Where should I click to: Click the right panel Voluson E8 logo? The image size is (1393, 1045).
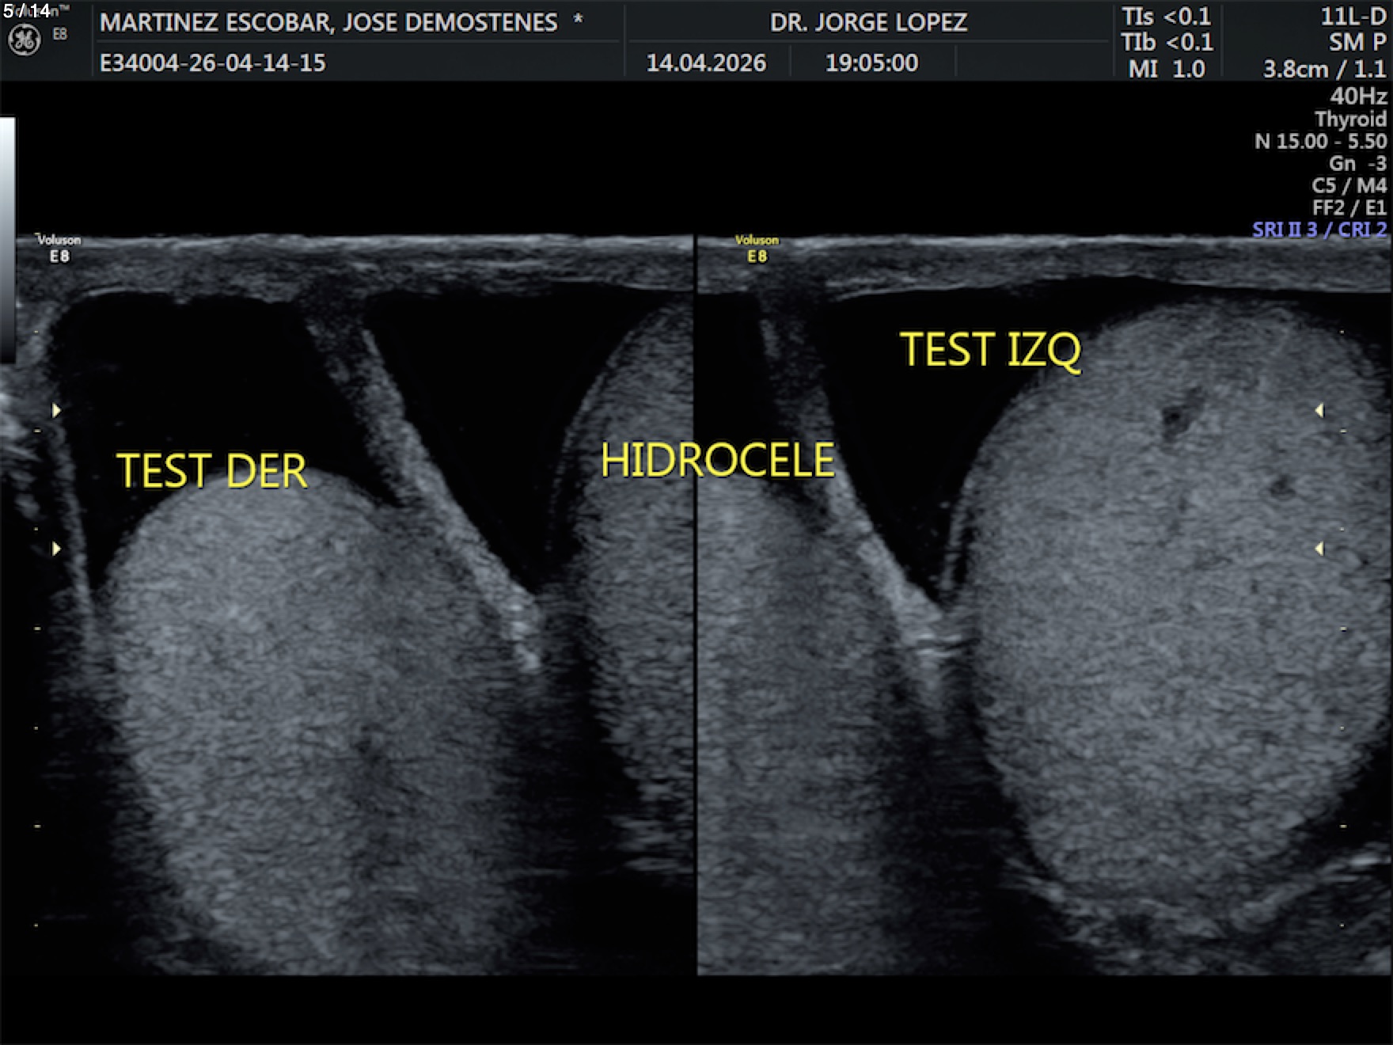[x=757, y=248]
